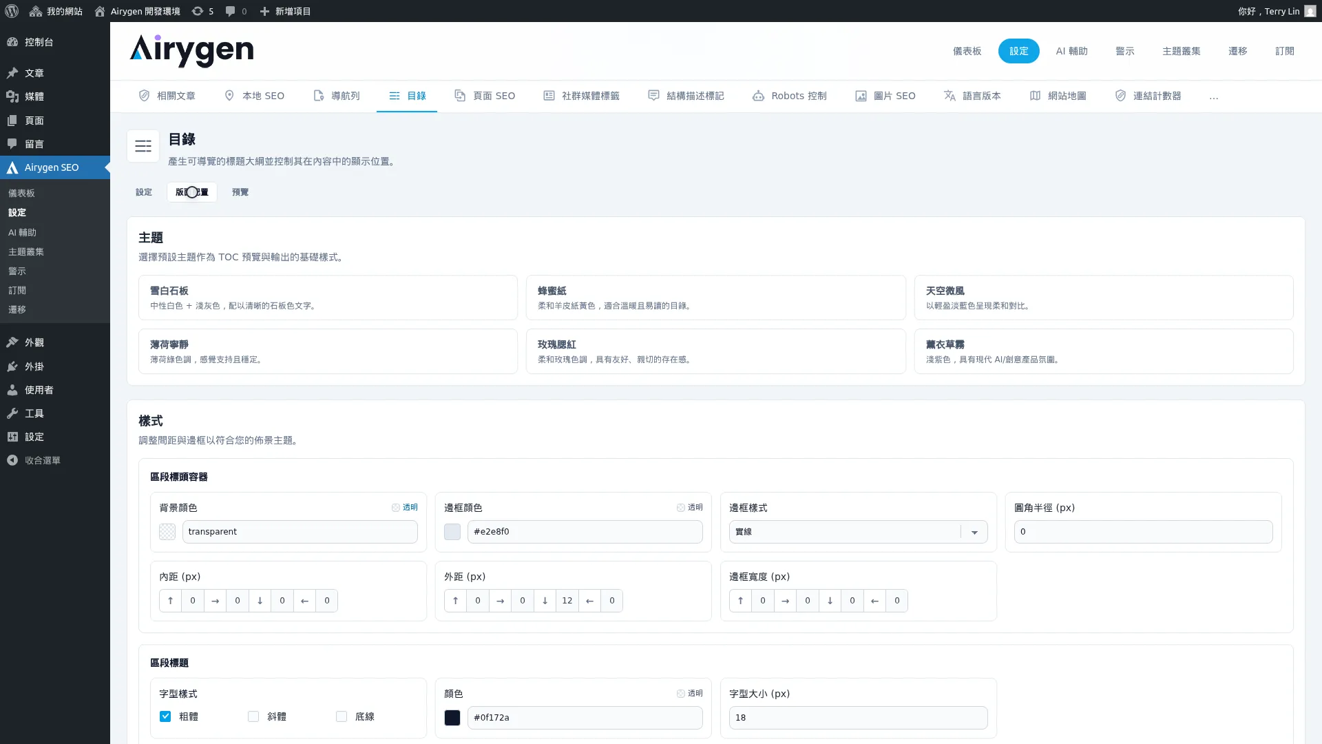Click the 目錄 list icon beside heading
The width and height of the screenshot is (1322, 744).
tap(143, 146)
